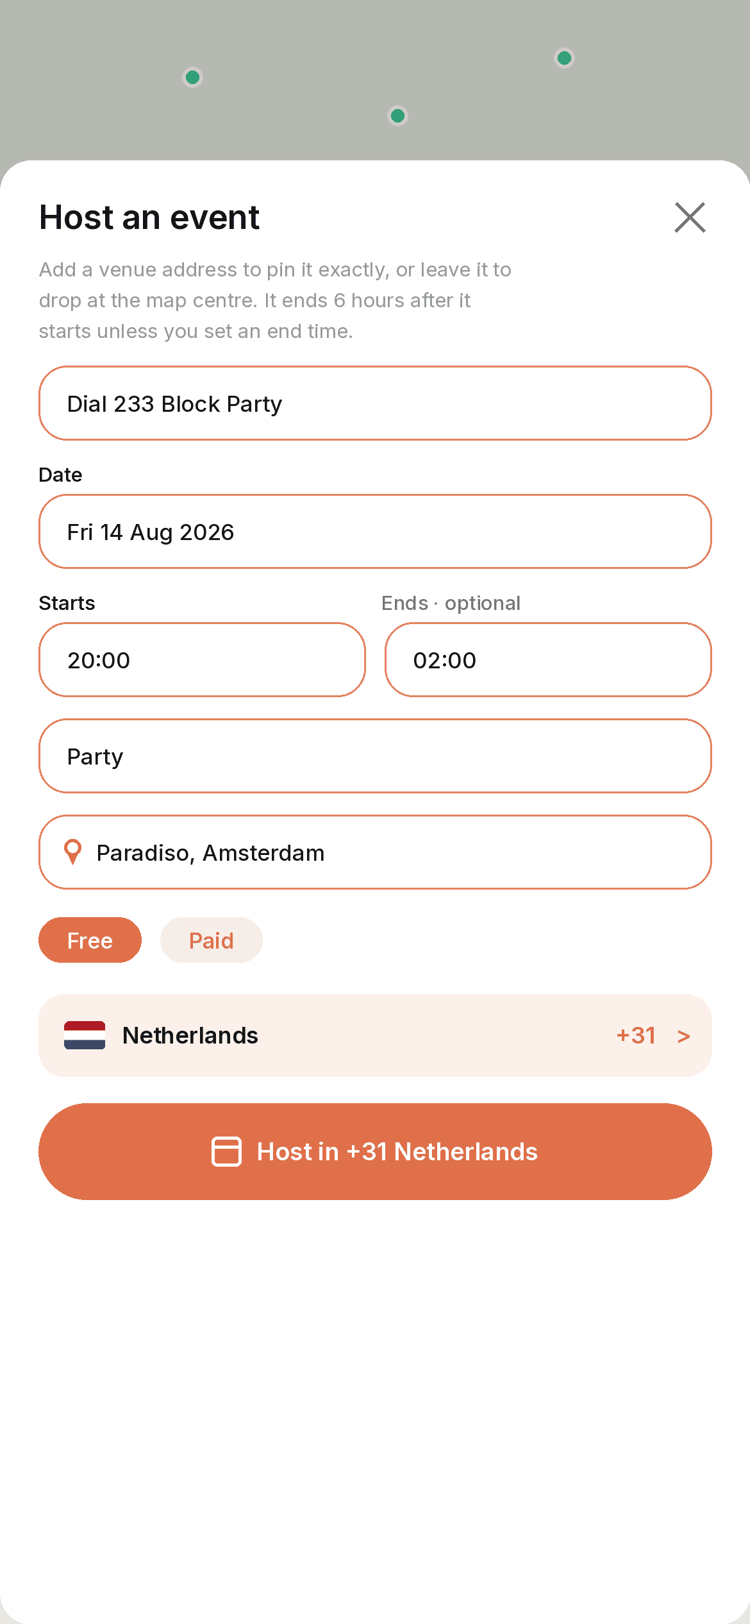The height and width of the screenshot is (1624, 750).
Task: Click the location pin icon in venue field
Action: (73, 852)
